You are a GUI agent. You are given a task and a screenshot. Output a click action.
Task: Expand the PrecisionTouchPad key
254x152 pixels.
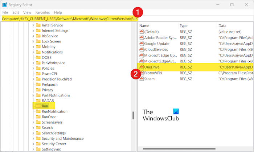click(x=33, y=79)
